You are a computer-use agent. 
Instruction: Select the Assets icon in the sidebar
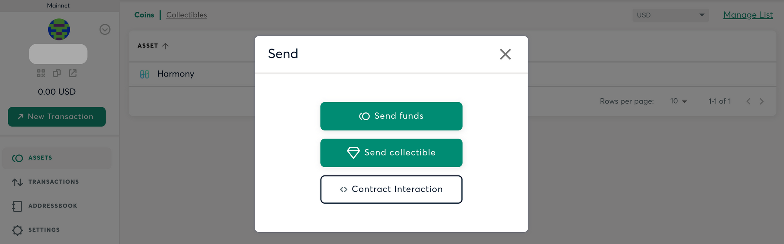pos(17,158)
